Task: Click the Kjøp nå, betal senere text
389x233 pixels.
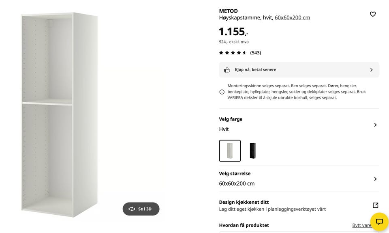Action: point(255,70)
